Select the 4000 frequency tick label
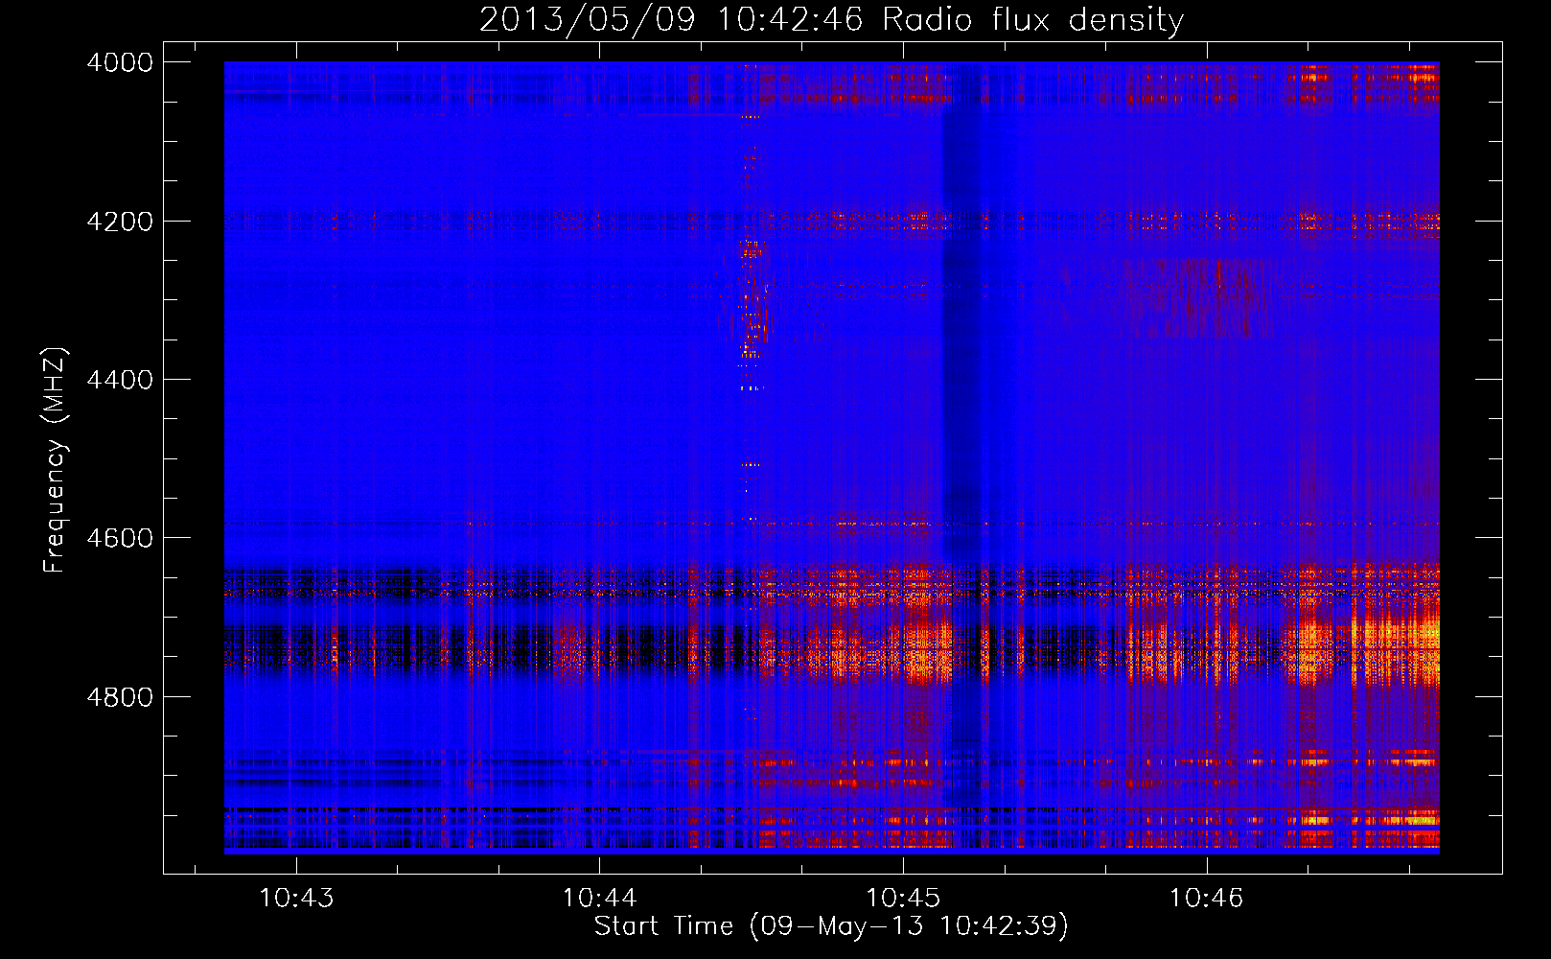Viewport: 1551px width, 959px height. click(x=120, y=62)
